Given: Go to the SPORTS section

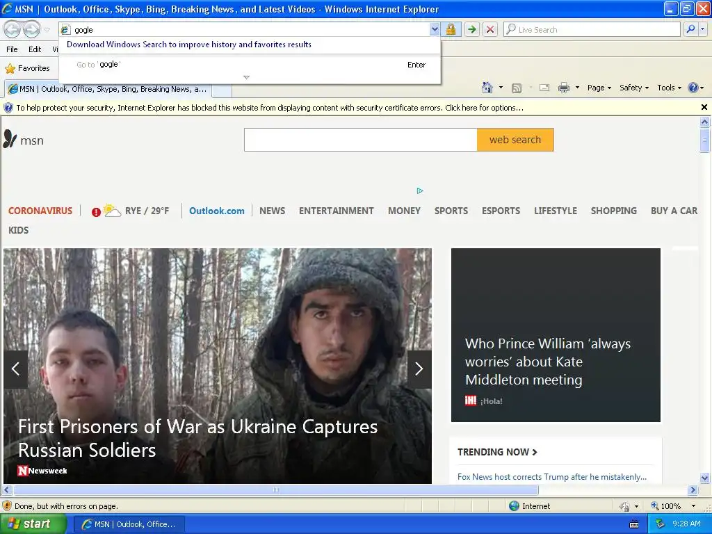Looking at the screenshot, I should tap(451, 211).
